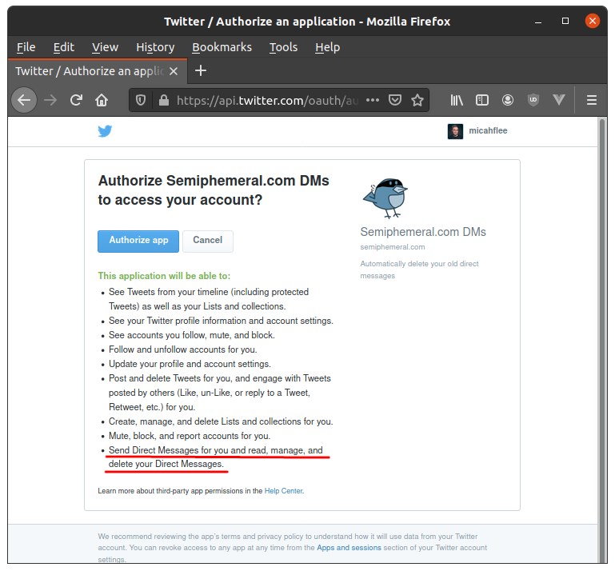Open a new tab with plus button
Image resolution: width=615 pixels, height=571 pixels.
(201, 70)
